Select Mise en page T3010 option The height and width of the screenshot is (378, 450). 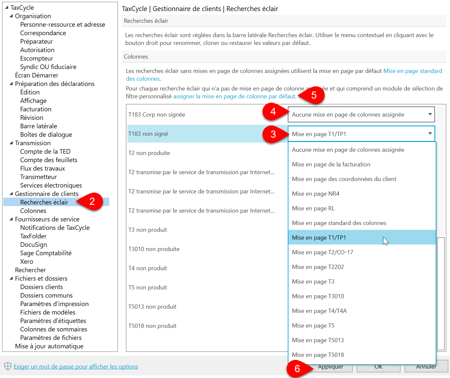[362, 296]
